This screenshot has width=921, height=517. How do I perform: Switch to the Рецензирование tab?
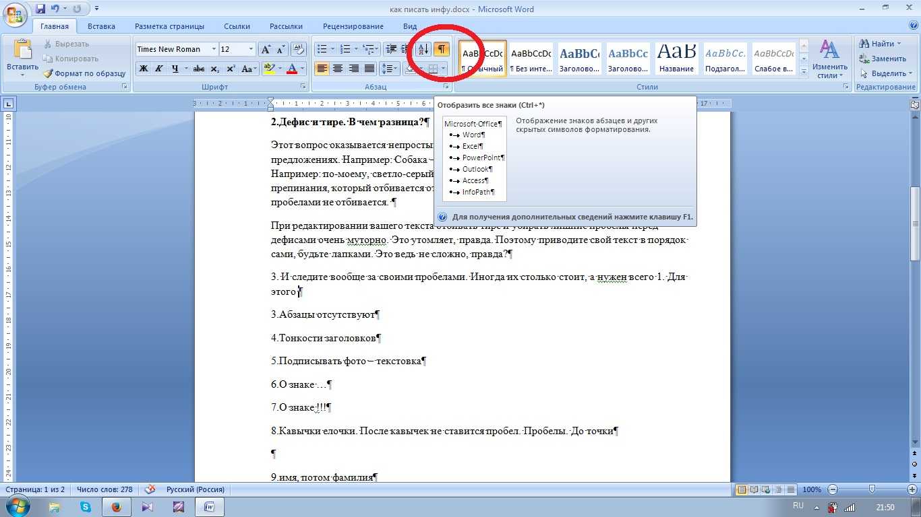353,26
